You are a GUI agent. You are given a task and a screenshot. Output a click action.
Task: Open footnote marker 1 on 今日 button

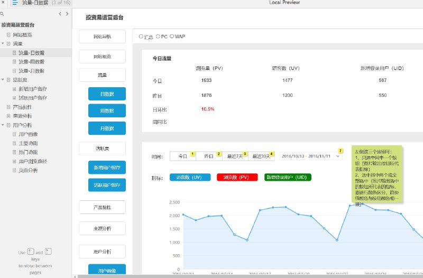pyautogui.click(x=192, y=154)
